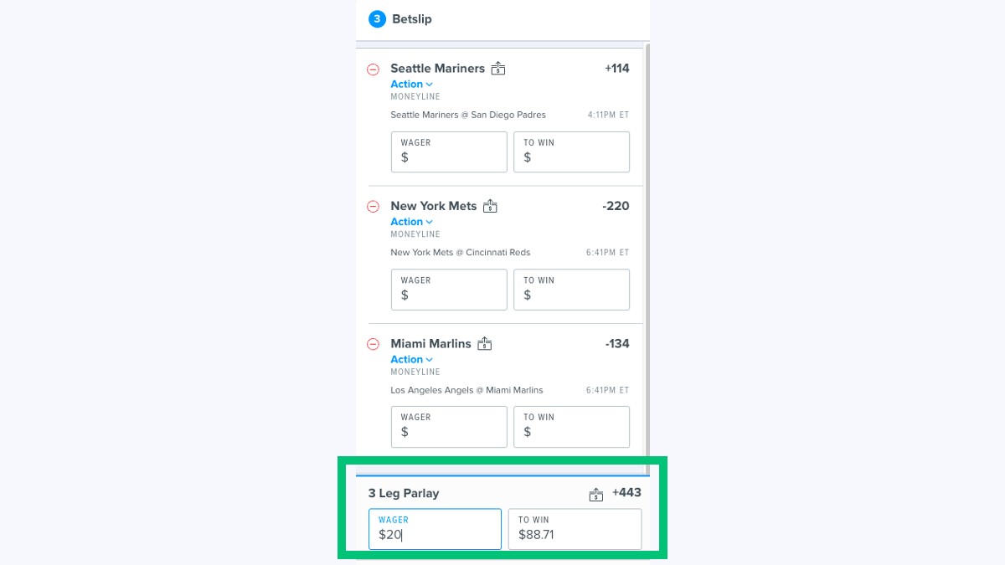Click Miami Marlins To Win field
This screenshot has width=1005, height=565.
[571, 427]
